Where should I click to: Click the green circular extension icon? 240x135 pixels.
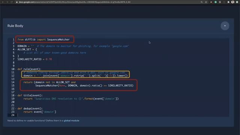coord(216,2)
